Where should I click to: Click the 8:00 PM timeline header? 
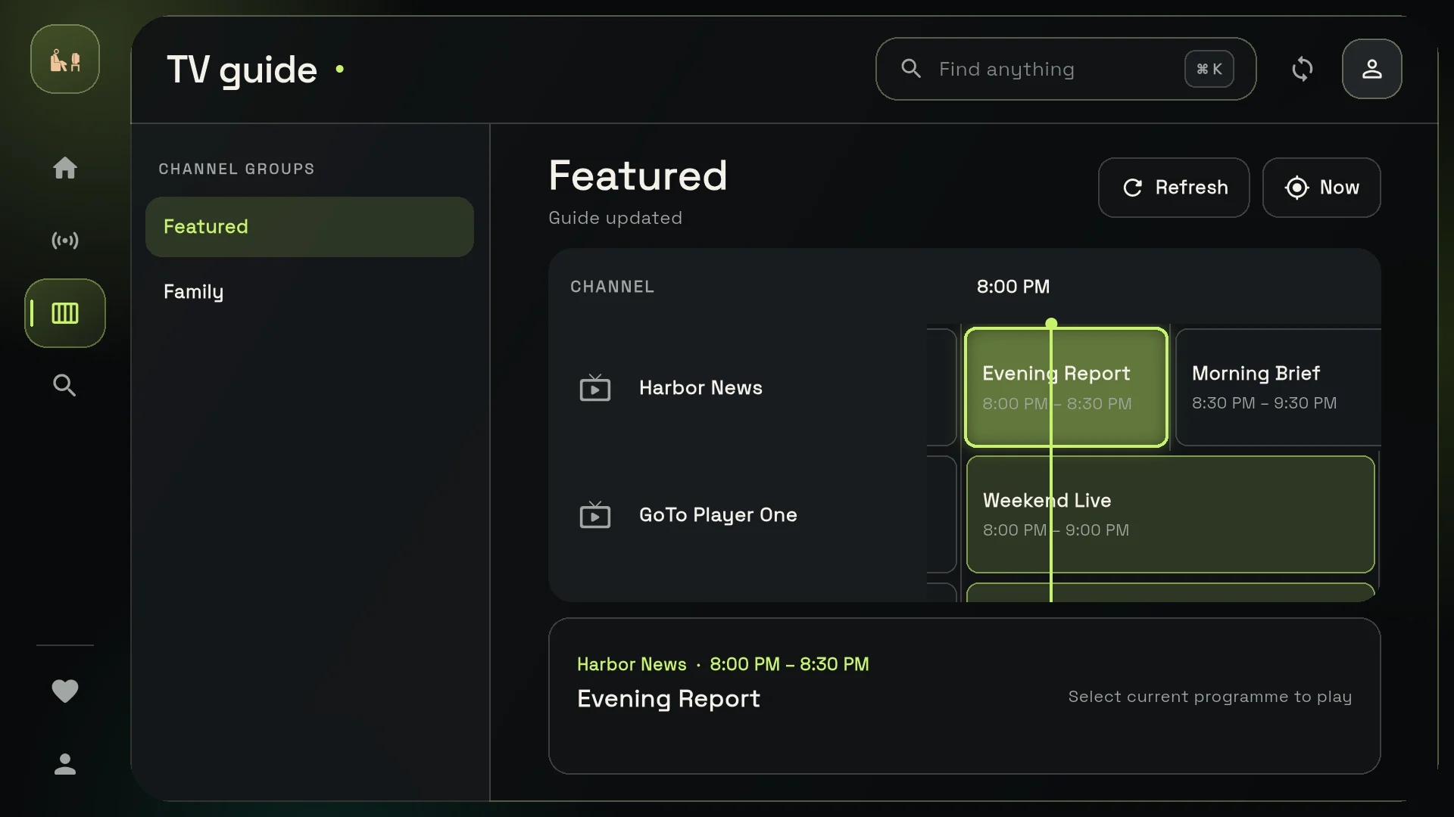pos(1013,287)
